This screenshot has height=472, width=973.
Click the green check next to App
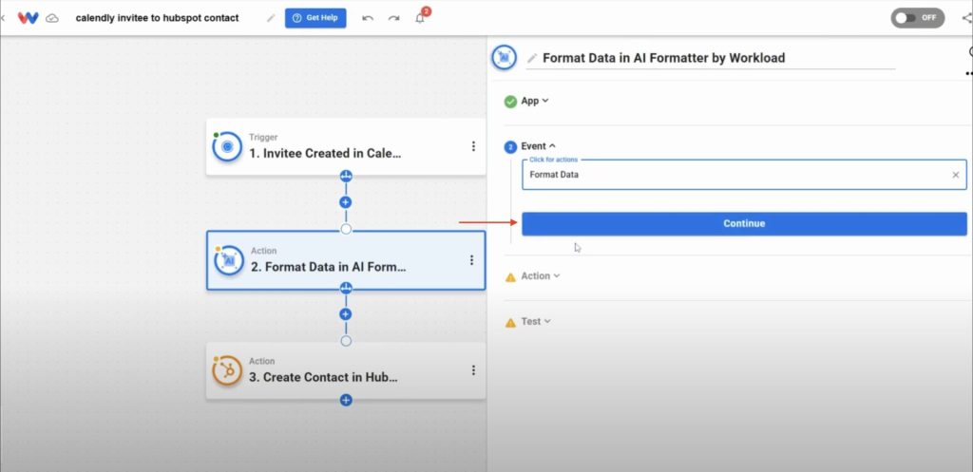[510, 102]
